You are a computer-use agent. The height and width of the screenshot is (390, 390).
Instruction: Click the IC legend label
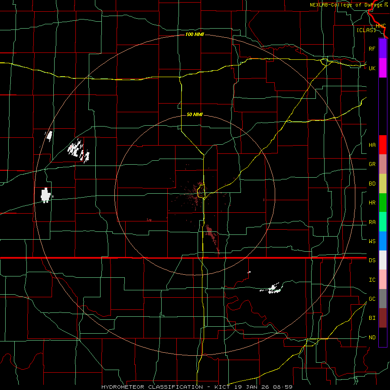click(372, 280)
